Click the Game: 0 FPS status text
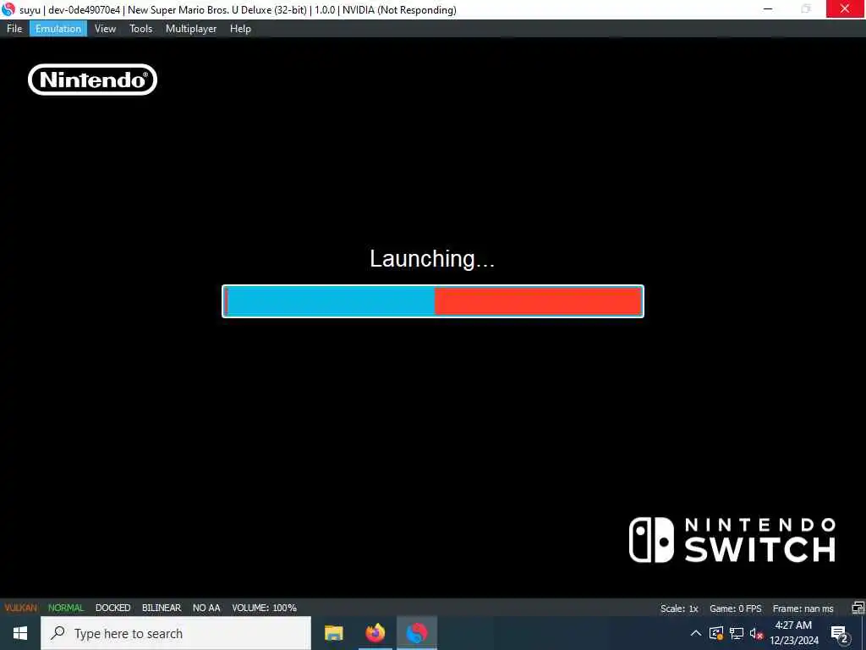This screenshot has height=650, width=866. [x=735, y=609]
